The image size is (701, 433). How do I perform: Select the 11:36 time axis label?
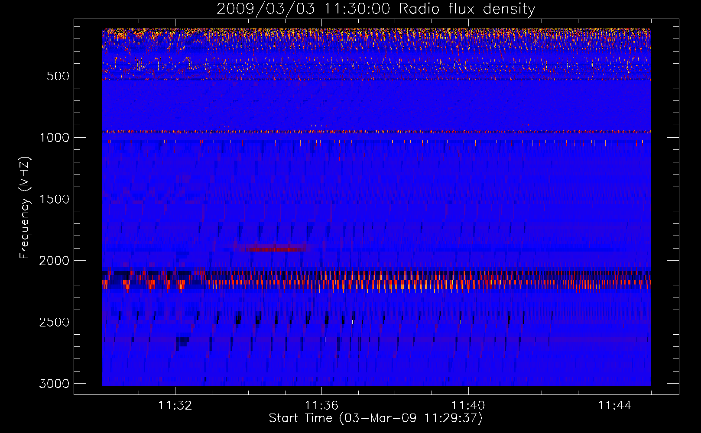pos(321,406)
